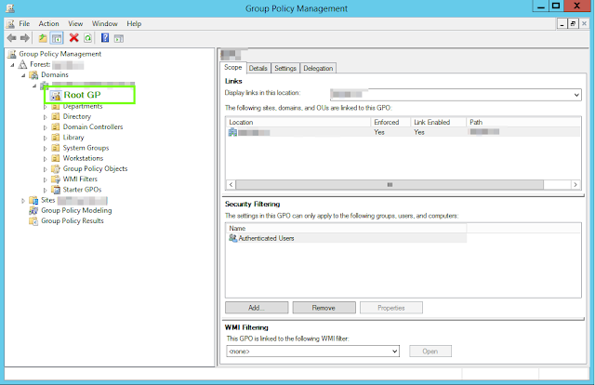Select the Scope tab
The width and height of the screenshot is (595, 385).
point(233,67)
